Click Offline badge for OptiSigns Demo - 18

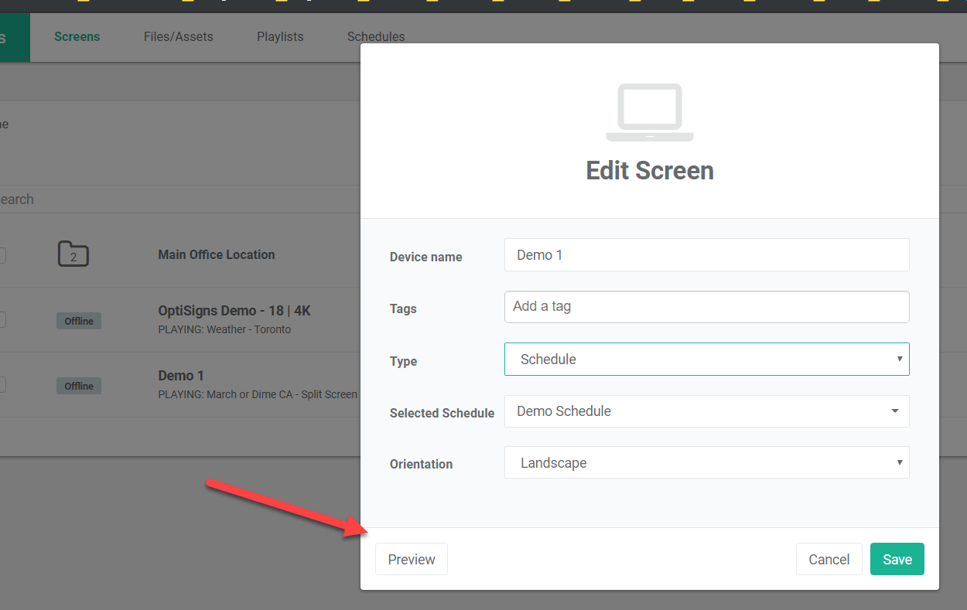point(79,321)
